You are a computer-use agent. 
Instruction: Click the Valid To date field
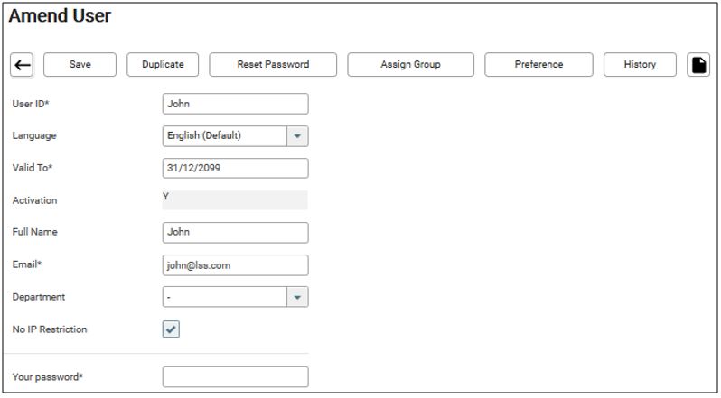(235, 169)
